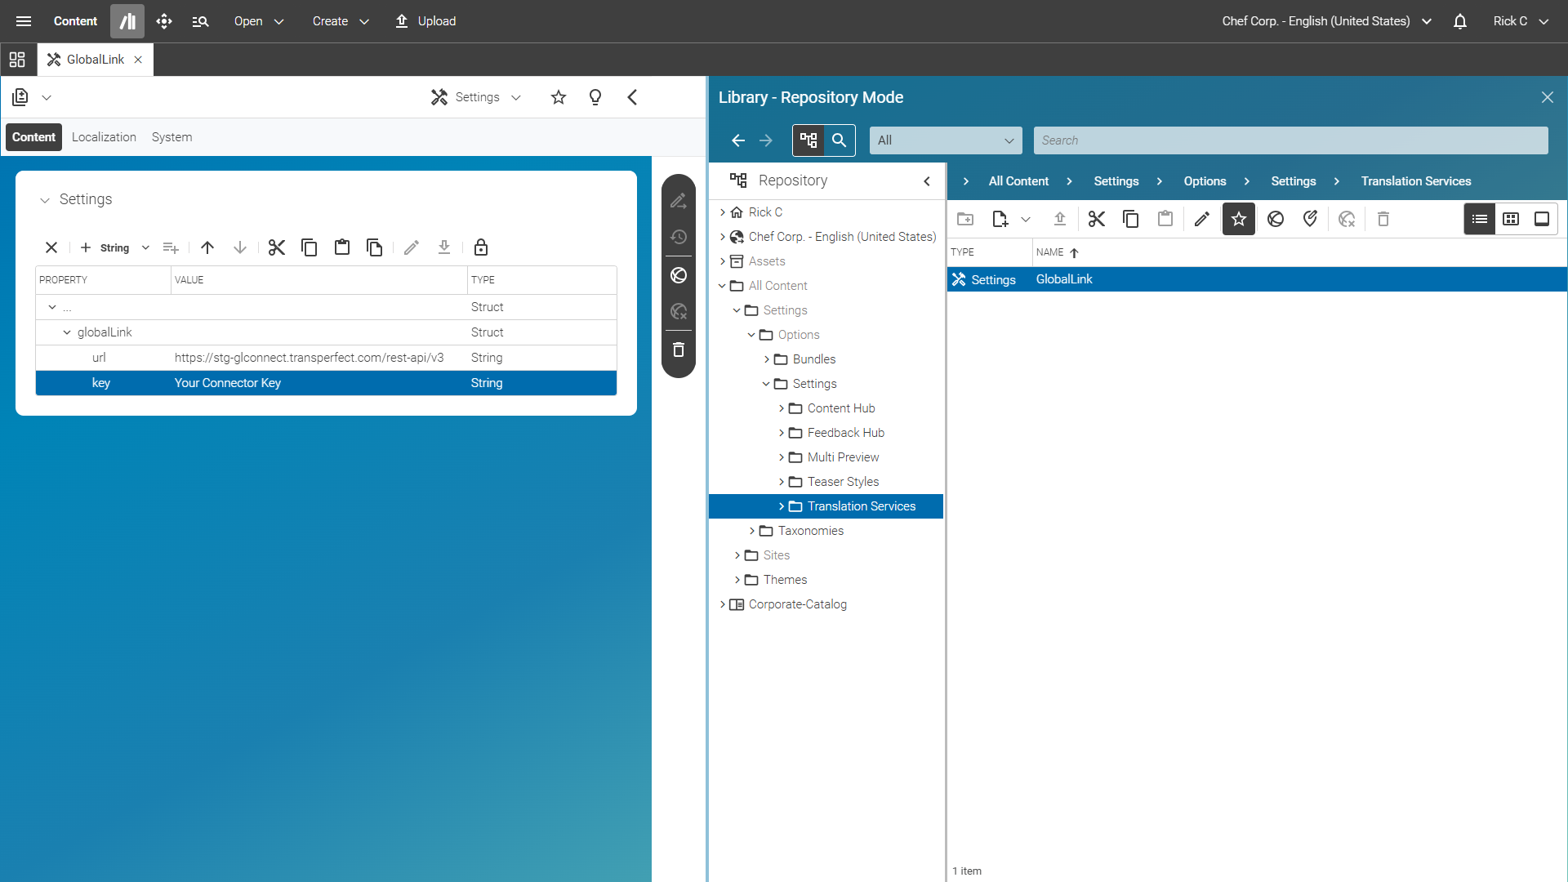
Task: Click the lock icon in struct toolbar
Action: tap(481, 247)
